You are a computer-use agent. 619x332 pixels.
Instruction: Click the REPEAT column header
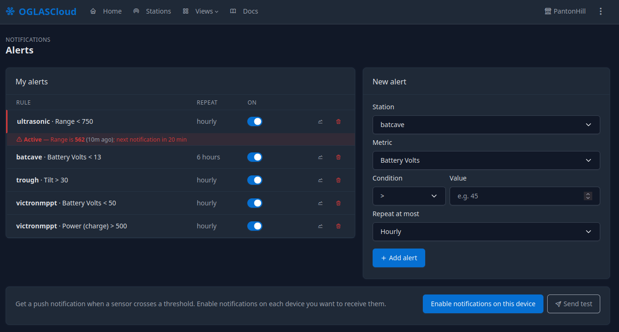coord(207,102)
